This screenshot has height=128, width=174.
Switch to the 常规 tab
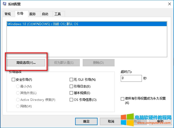click(x=8, y=14)
